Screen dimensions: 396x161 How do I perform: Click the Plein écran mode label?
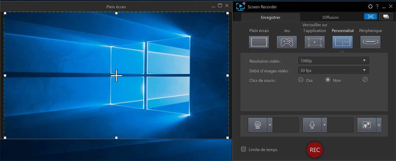pos(259,31)
